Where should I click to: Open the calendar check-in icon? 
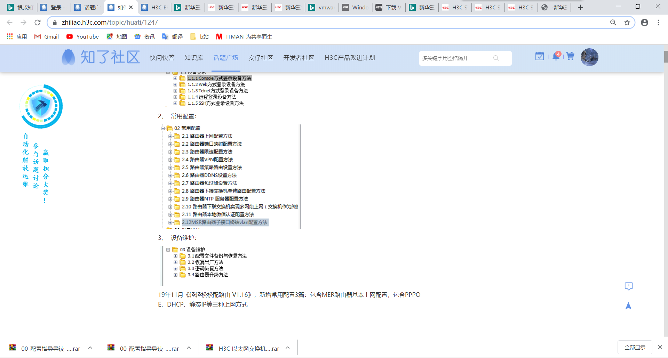click(540, 56)
